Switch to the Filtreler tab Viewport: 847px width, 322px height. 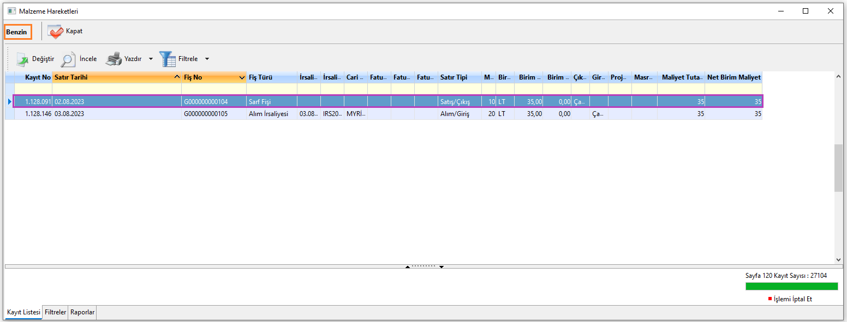tap(56, 312)
